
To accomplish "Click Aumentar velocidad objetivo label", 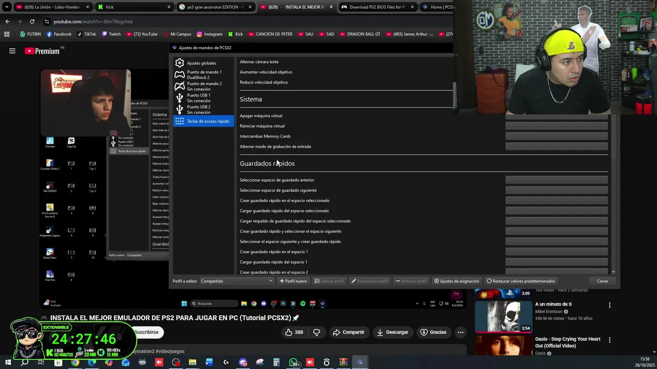I will point(266,72).
